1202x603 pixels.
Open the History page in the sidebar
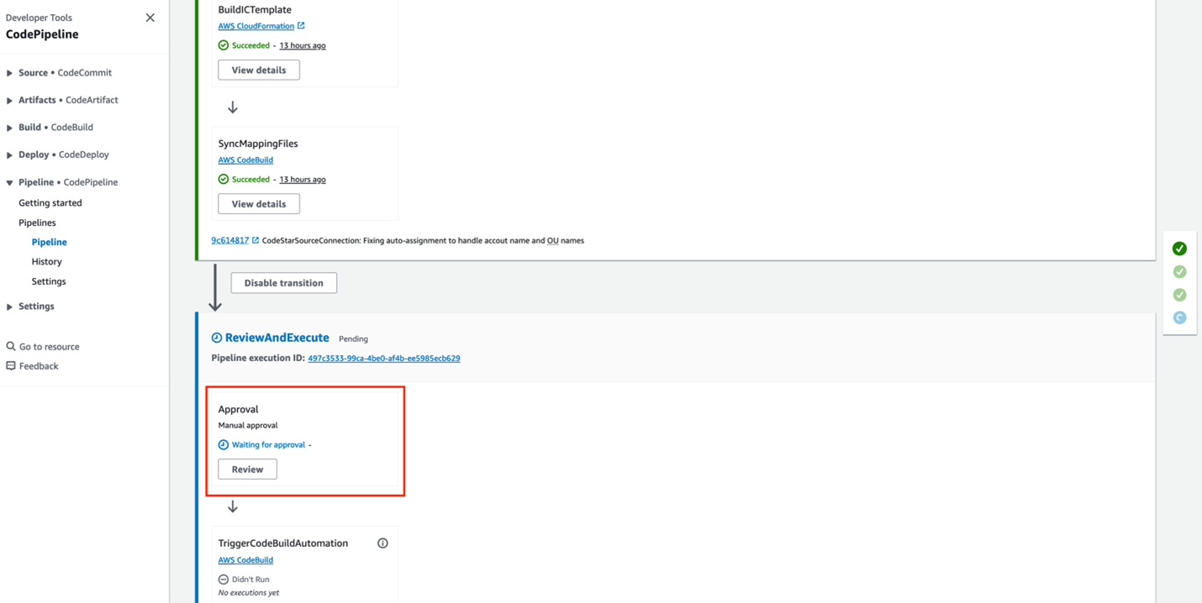point(46,261)
